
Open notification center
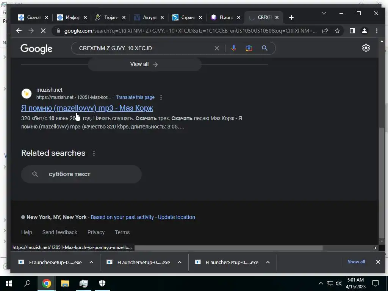[375, 283]
